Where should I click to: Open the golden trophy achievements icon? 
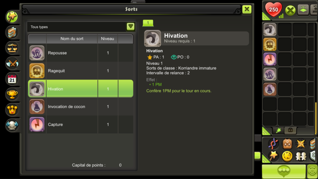pyautogui.click(x=12, y=94)
